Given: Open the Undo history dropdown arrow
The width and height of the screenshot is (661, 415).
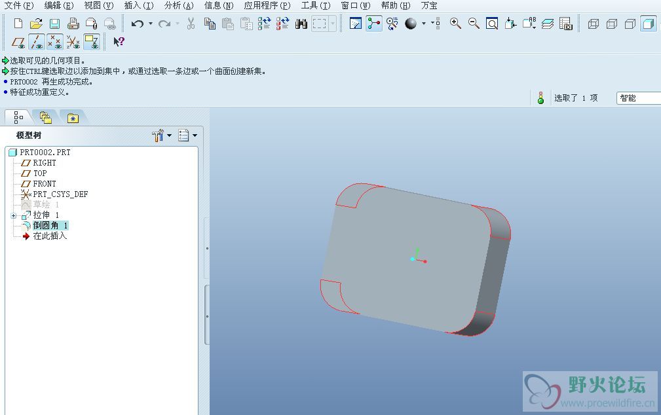Looking at the screenshot, I should point(151,24).
